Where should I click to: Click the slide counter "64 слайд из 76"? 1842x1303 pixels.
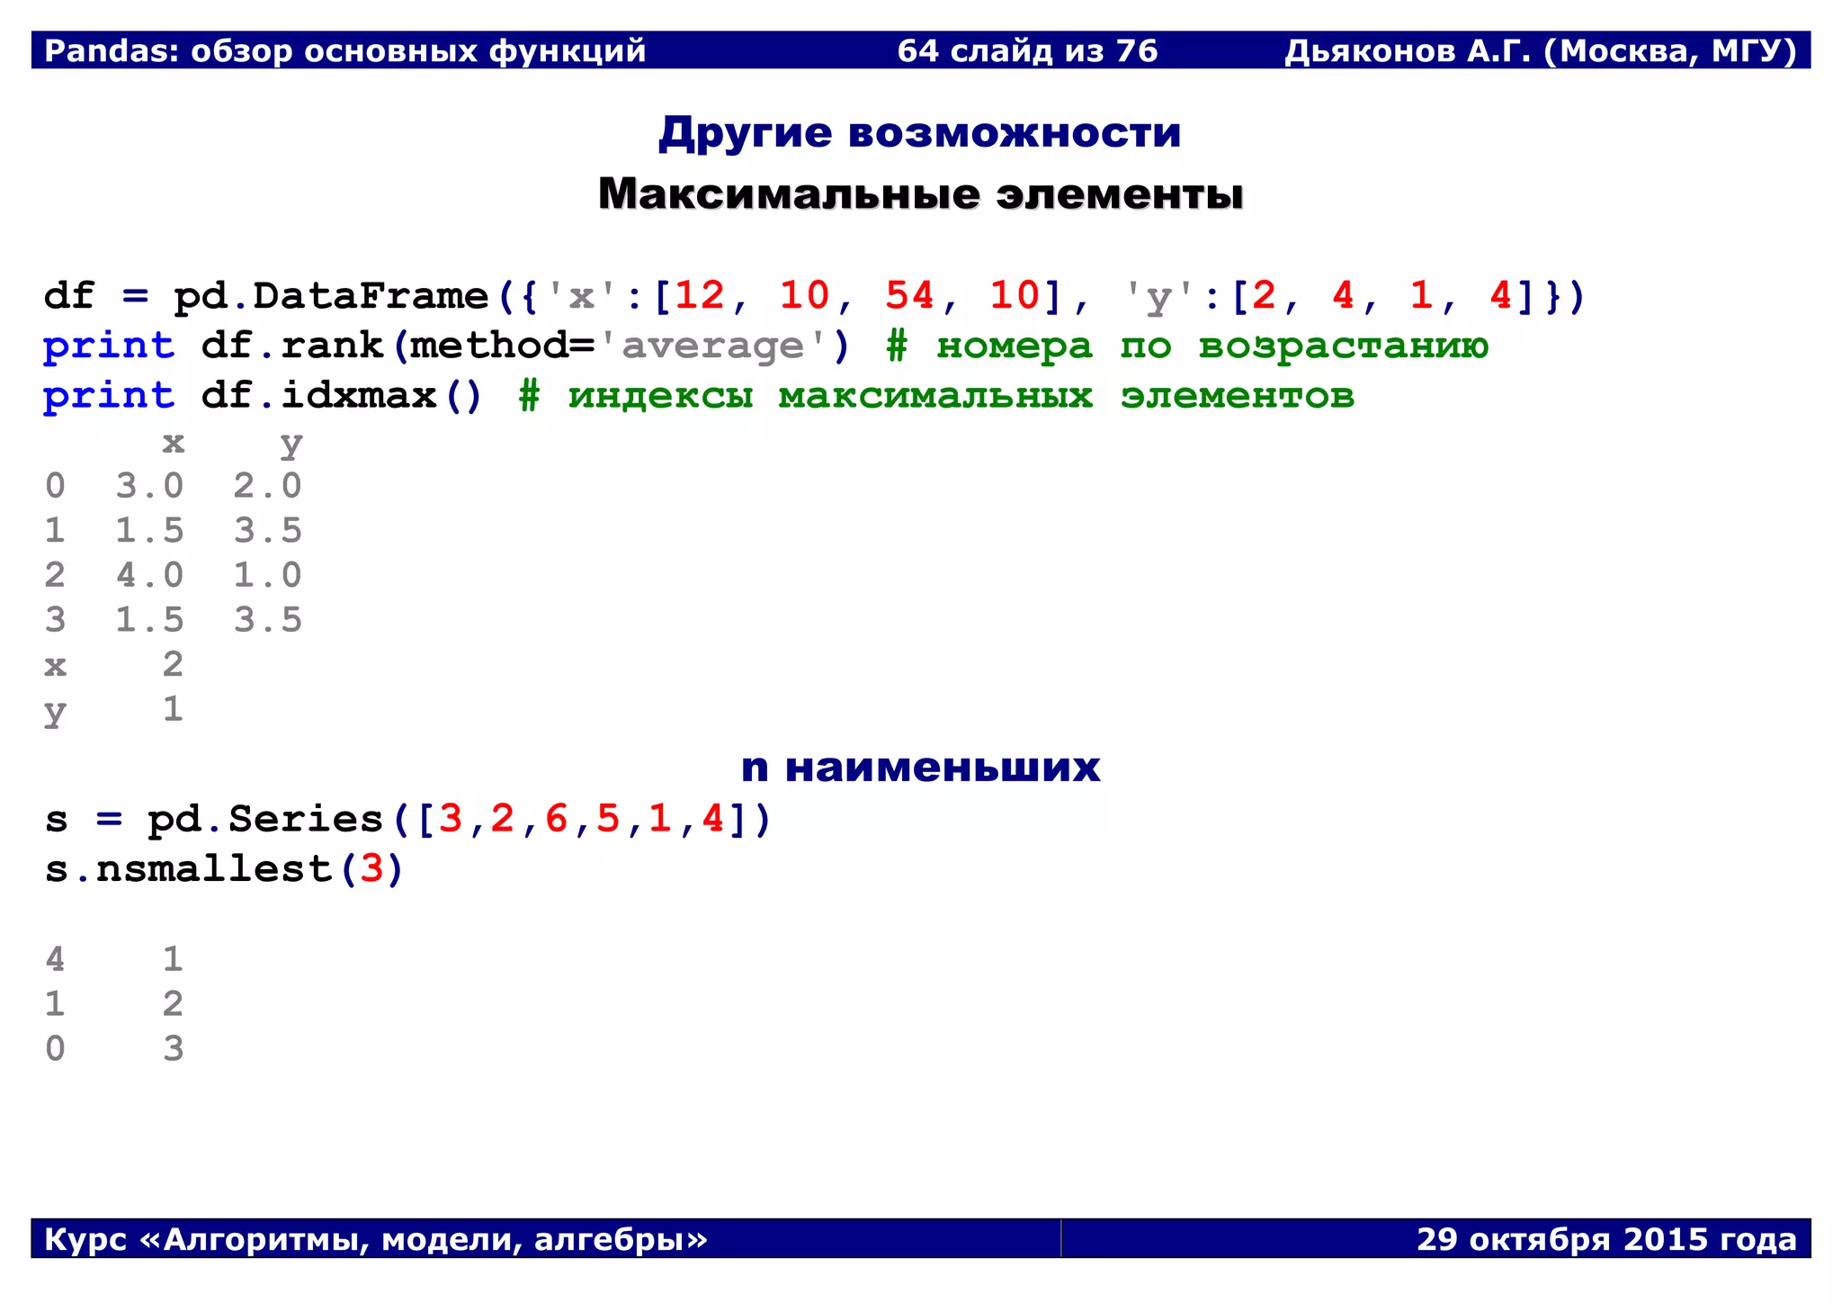point(1027,51)
